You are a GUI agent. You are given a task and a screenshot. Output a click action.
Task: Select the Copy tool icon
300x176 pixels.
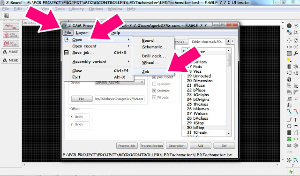pyautogui.click(x=296, y=40)
